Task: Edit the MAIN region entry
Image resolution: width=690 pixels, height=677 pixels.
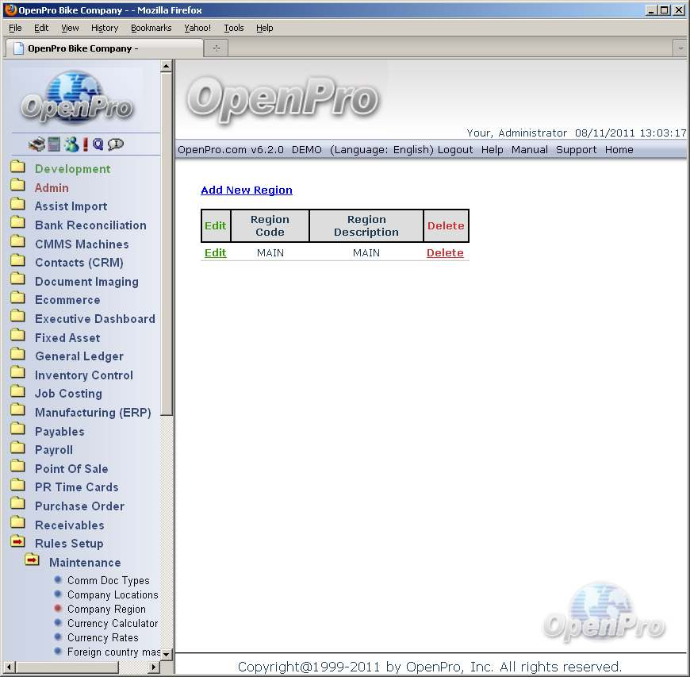Action: (215, 253)
